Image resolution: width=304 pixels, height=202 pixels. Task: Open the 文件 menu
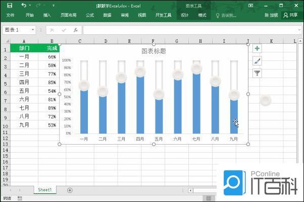click(x=11, y=16)
